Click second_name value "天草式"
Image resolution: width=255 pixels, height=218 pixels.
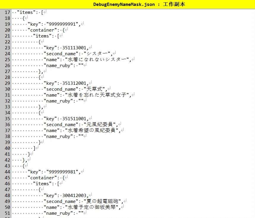point(95,89)
